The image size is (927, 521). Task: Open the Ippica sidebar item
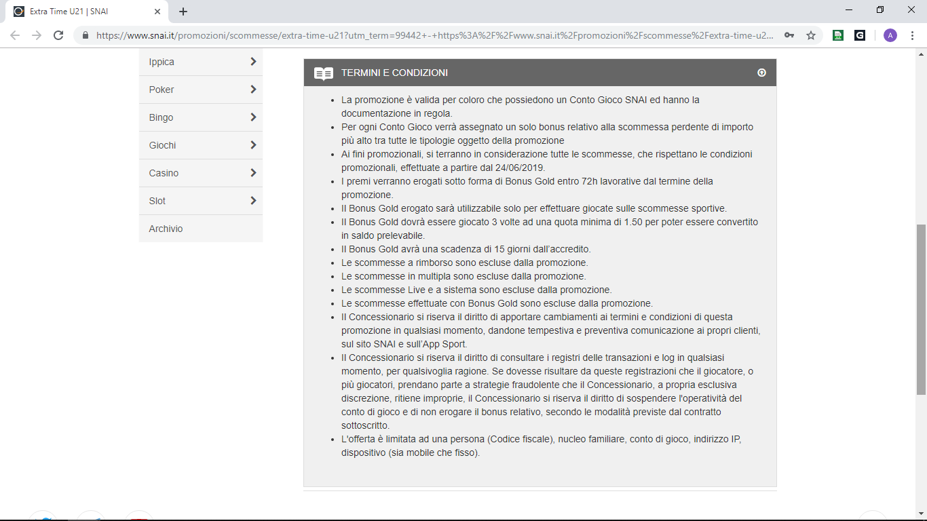[201, 62]
